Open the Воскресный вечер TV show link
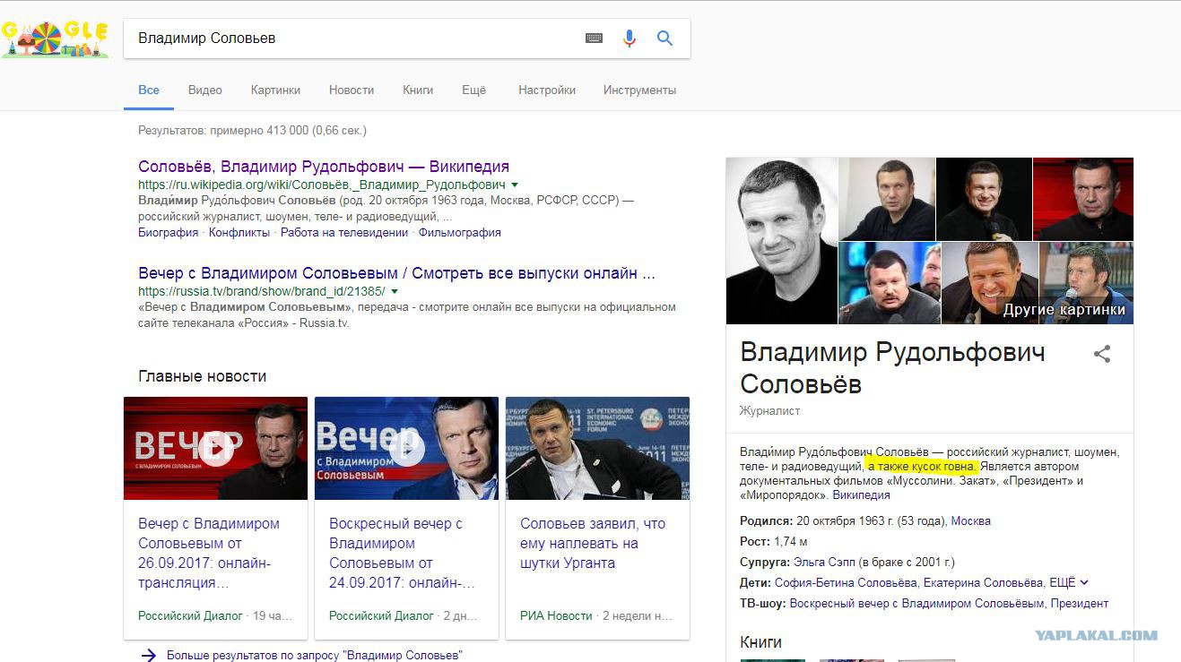 pos(916,604)
